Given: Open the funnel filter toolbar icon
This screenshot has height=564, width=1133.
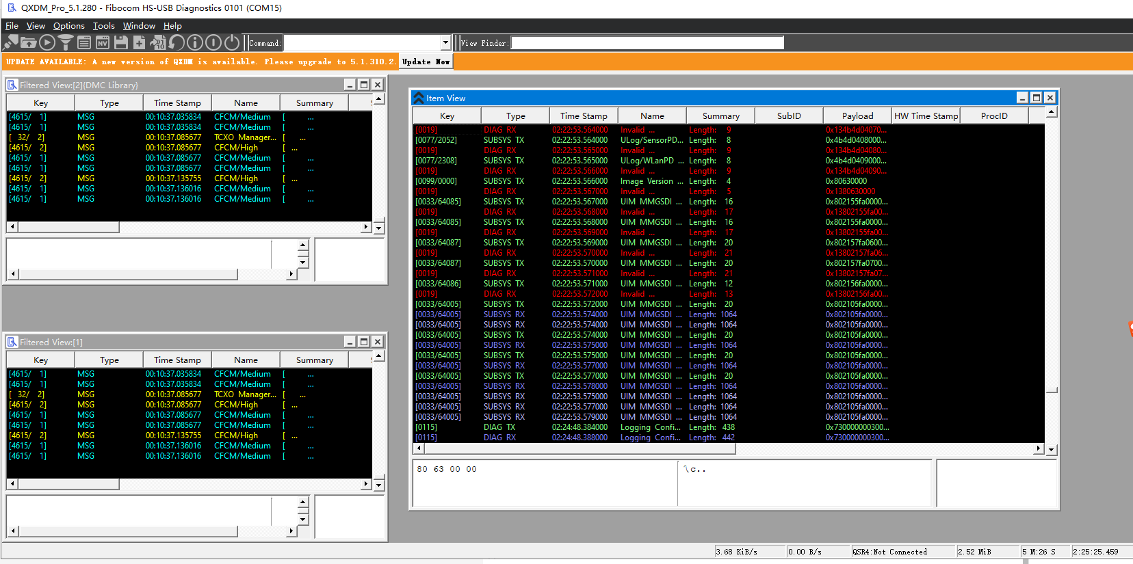Looking at the screenshot, I should (66, 42).
